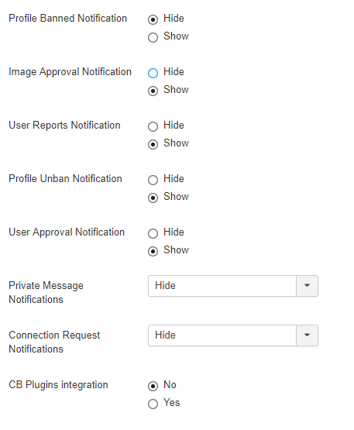This screenshot has width=354, height=430.
Task: Select Hide for Profile Banned Notification
Action: click(x=153, y=19)
